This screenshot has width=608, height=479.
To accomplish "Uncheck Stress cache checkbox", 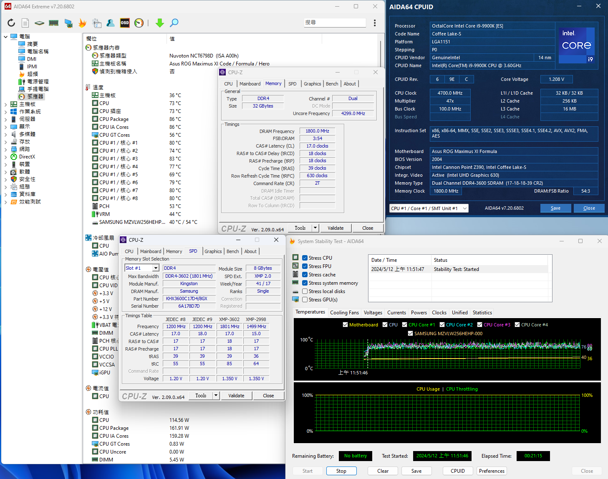I will (305, 274).
